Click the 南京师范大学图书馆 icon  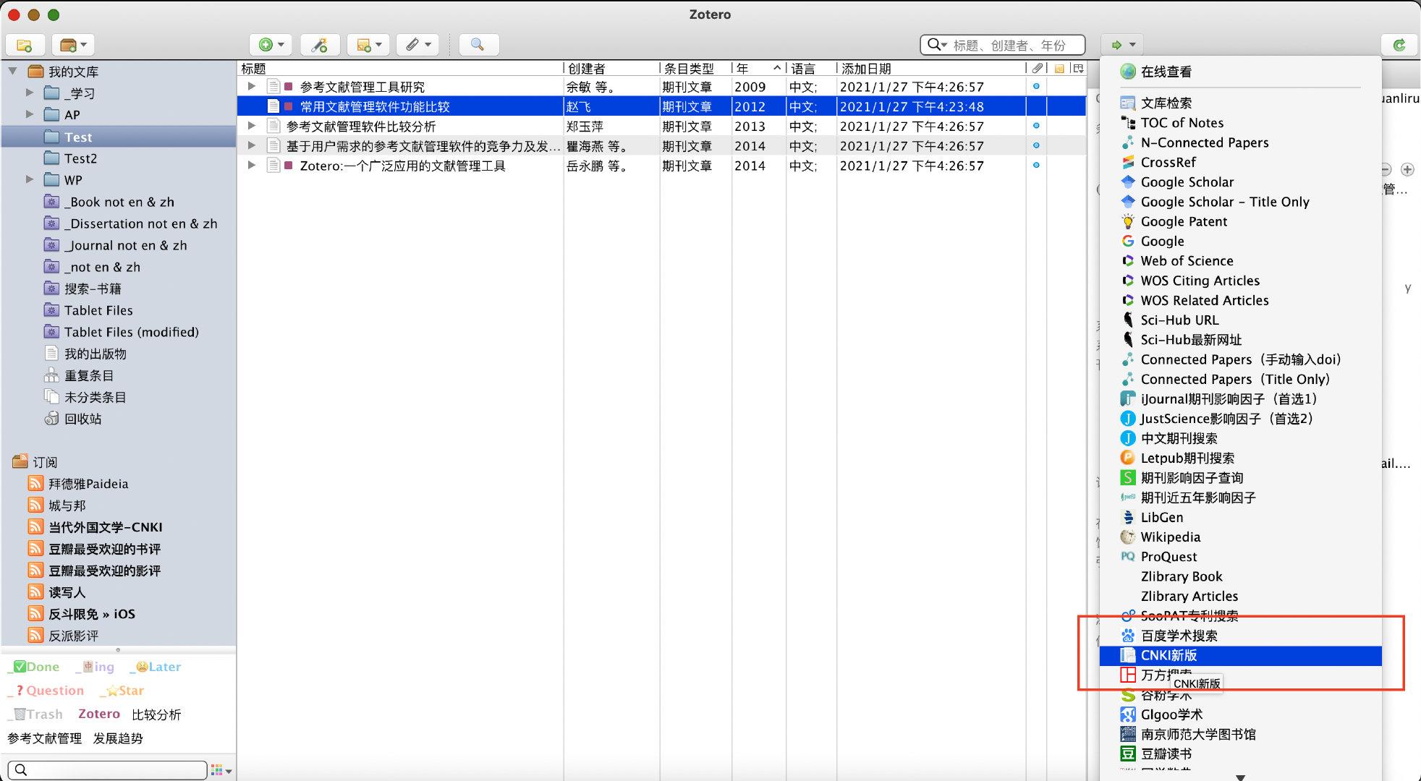(x=1127, y=734)
